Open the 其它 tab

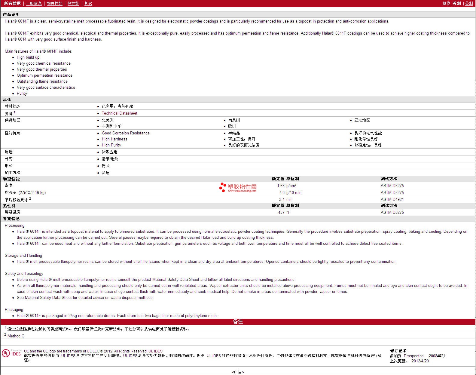(88, 4)
